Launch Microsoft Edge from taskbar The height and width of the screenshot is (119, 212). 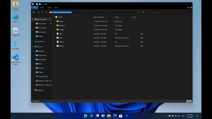pyautogui.click(x=115, y=116)
